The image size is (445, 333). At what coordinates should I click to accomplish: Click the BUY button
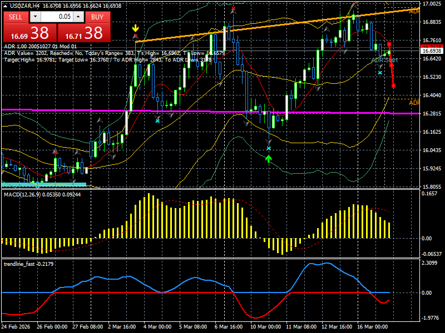pos(97,17)
